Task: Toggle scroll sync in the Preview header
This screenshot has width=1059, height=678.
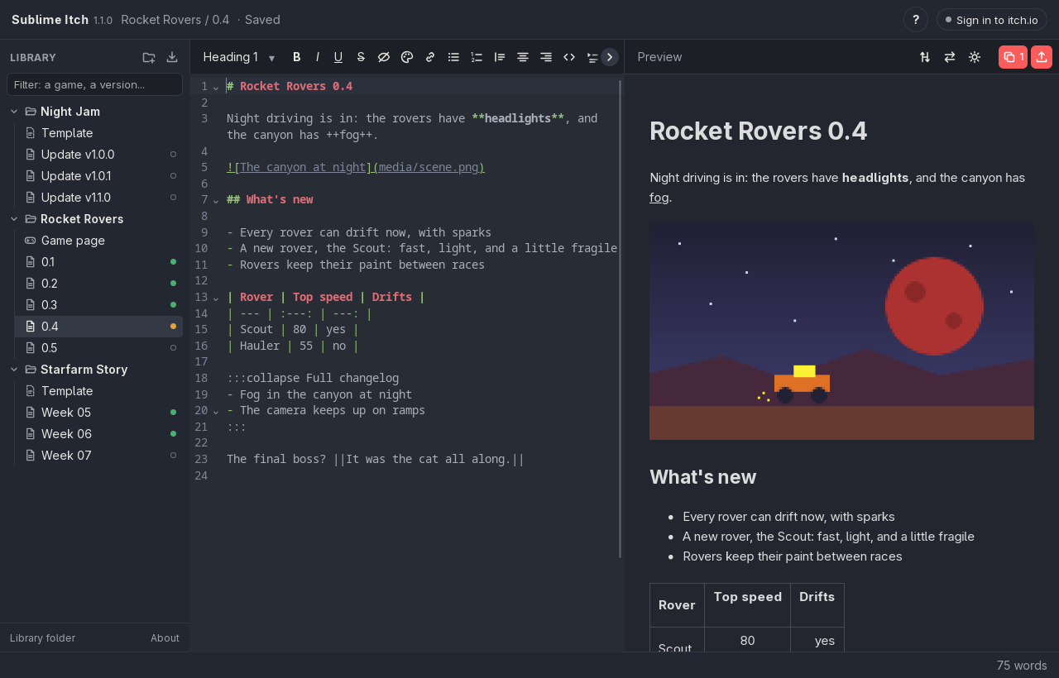Action: pos(925,57)
